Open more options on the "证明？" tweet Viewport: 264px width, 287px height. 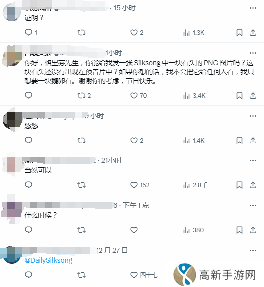(x=253, y=8)
